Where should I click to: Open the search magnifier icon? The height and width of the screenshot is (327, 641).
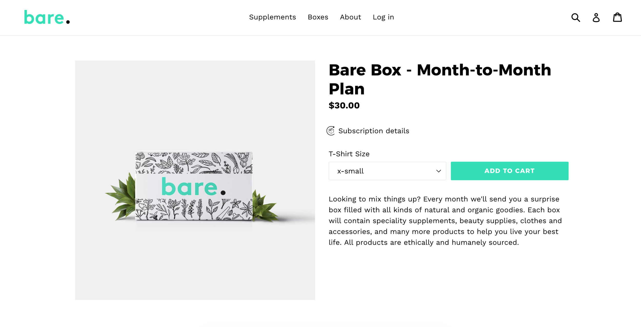(576, 17)
